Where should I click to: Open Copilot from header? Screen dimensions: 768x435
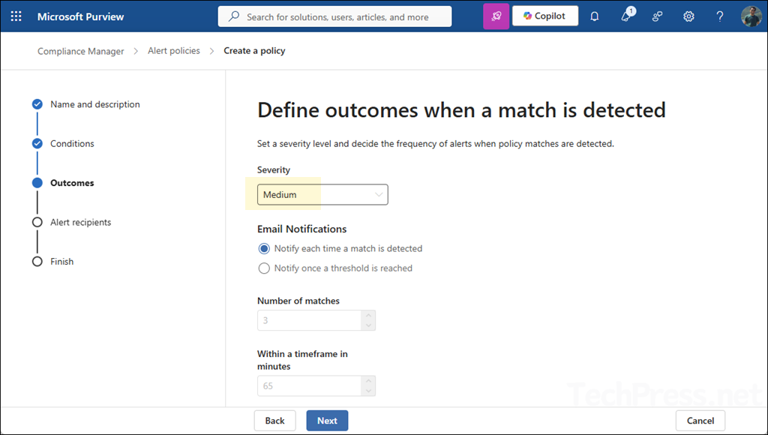click(x=545, y=16)
